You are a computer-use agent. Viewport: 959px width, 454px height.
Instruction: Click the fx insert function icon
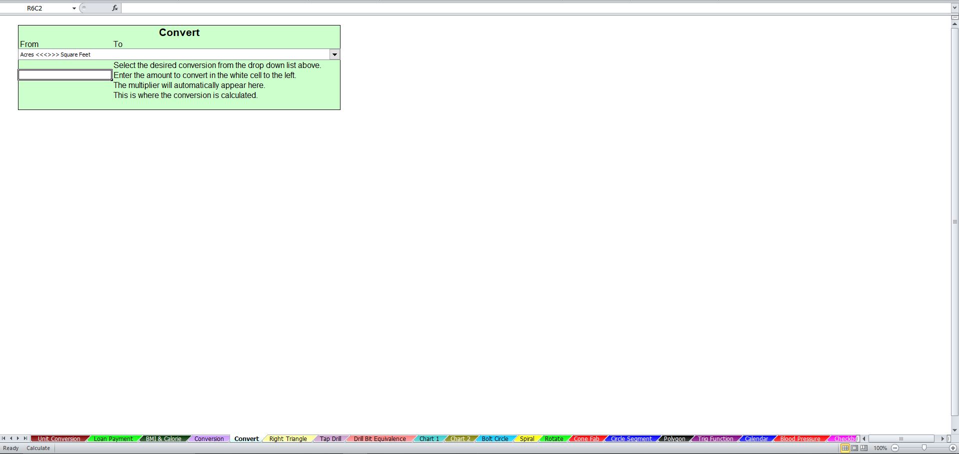point(115,8)
